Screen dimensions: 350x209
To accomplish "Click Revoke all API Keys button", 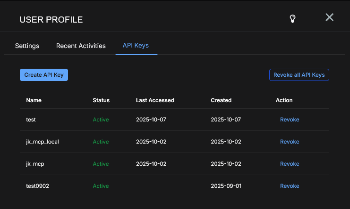I will [299, 75].
